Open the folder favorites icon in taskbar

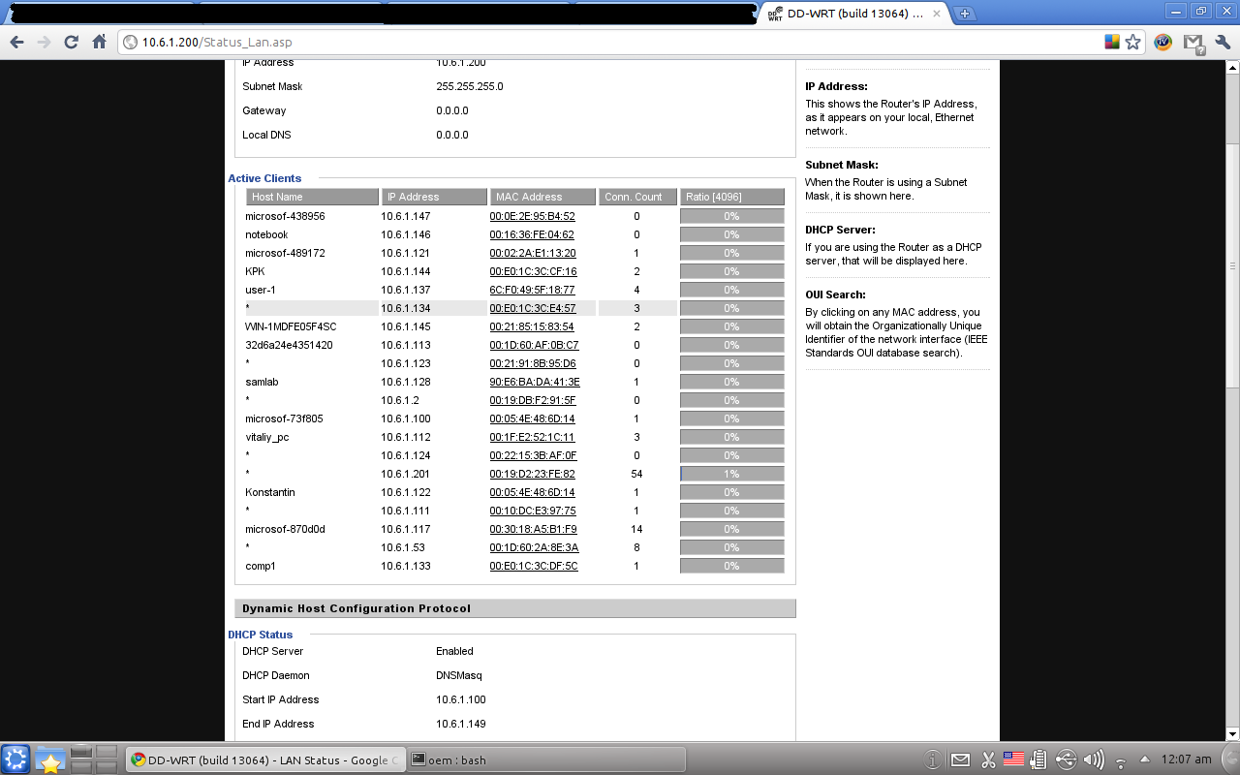point(49,759)
